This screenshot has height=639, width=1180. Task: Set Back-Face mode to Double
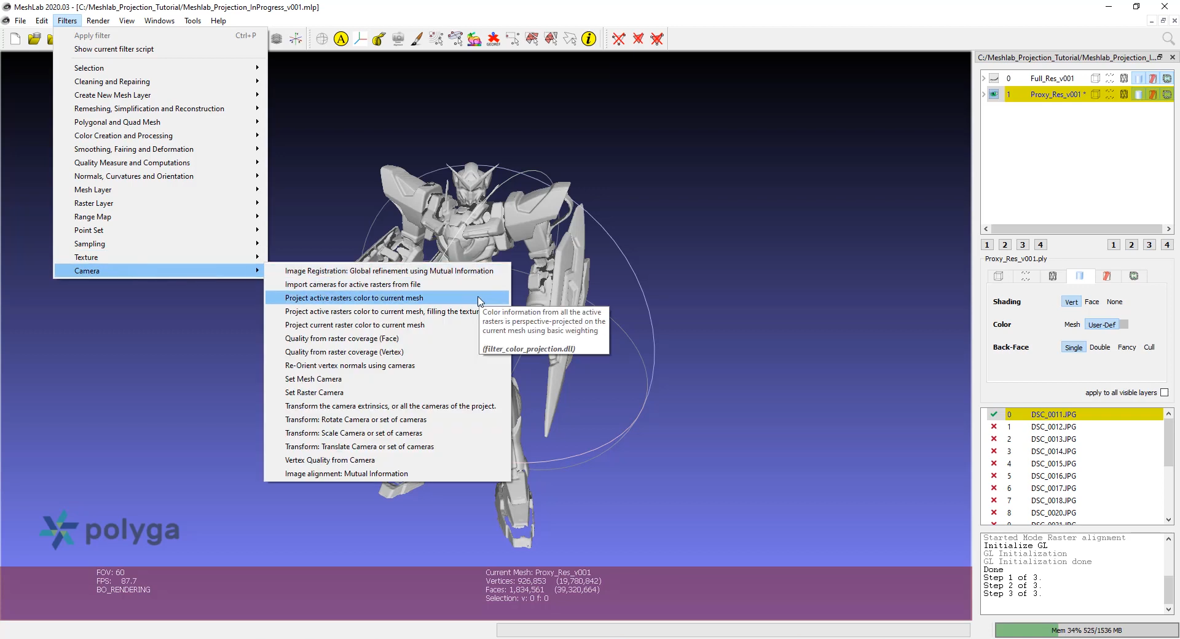(1100, 347)
